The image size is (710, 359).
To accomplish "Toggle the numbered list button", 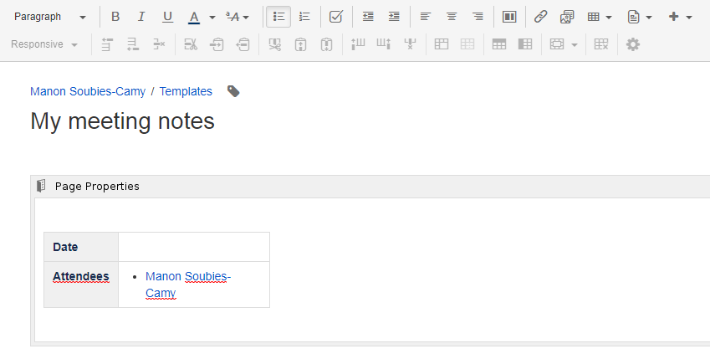I will 304,17.
